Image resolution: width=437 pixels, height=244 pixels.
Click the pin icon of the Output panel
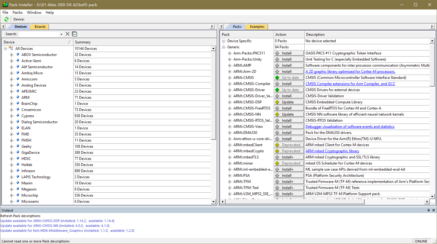pyautogui.click(x=429, y=210)
